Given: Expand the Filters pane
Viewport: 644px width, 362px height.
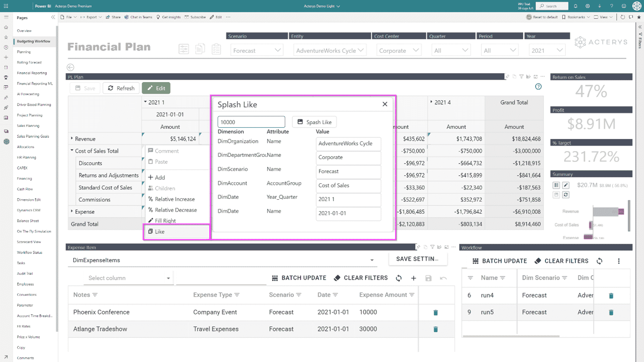Looking at the screenshot, I should [x=639, y=27].
